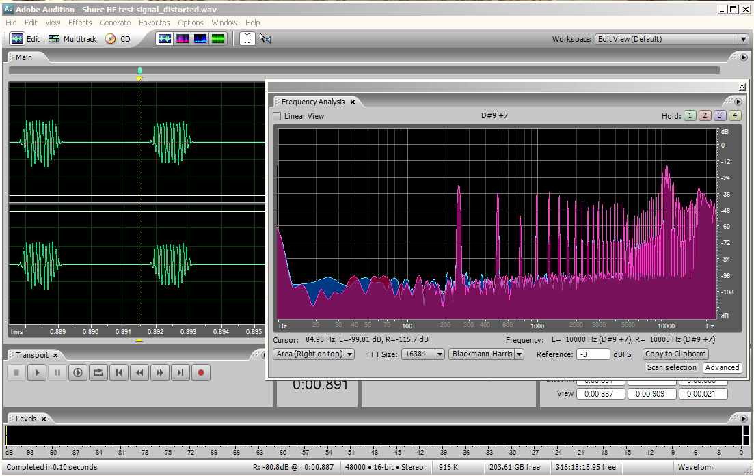The width and height of the screenshot is (754, 476).
Task: Open the Window menu
Action: pos(225,23)
